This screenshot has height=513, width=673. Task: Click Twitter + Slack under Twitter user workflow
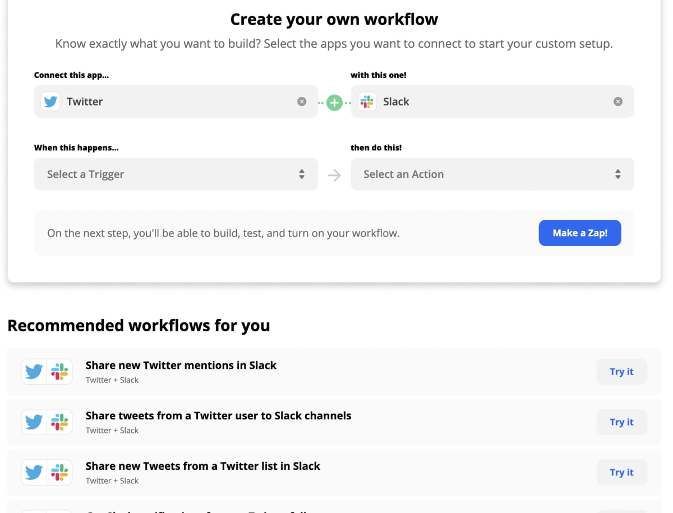[x=112, y=431]
